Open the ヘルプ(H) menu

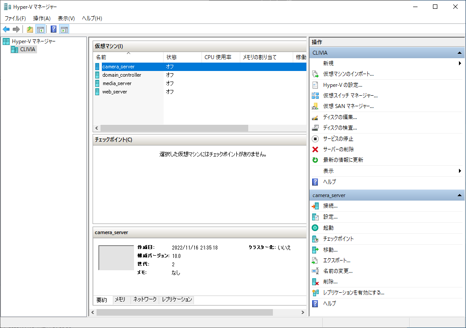click(92, 19)
